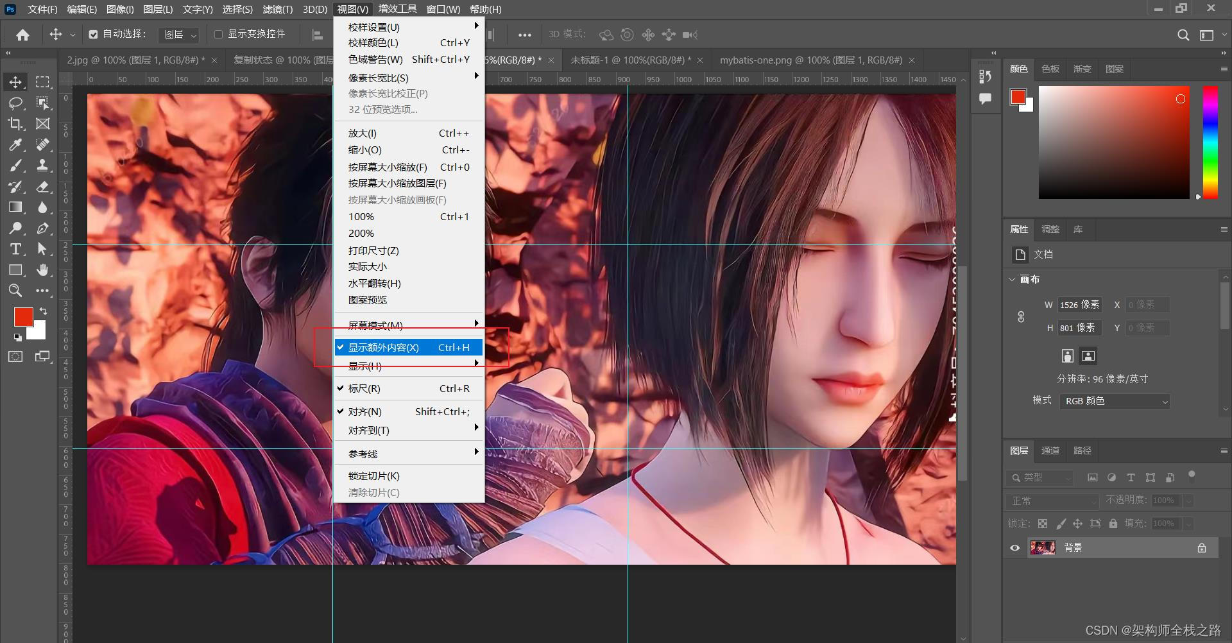
Task: Select the Dodge tool
Action: tap(15, 228)
